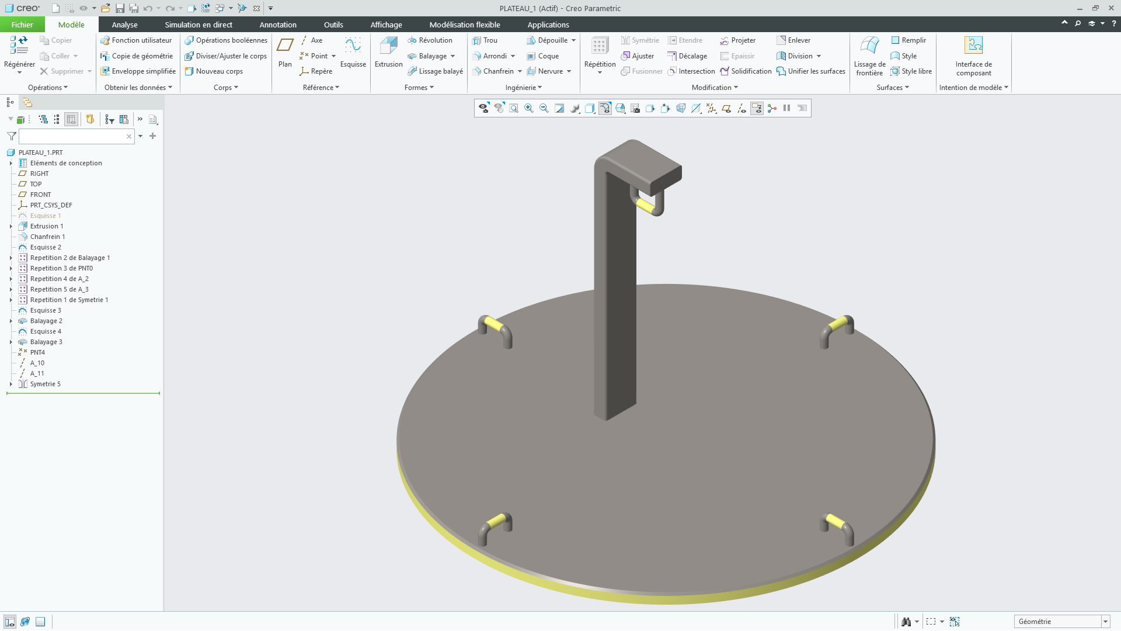Open the Balayage dropdown arrow
1121x631 pixels.
point(452,56)
